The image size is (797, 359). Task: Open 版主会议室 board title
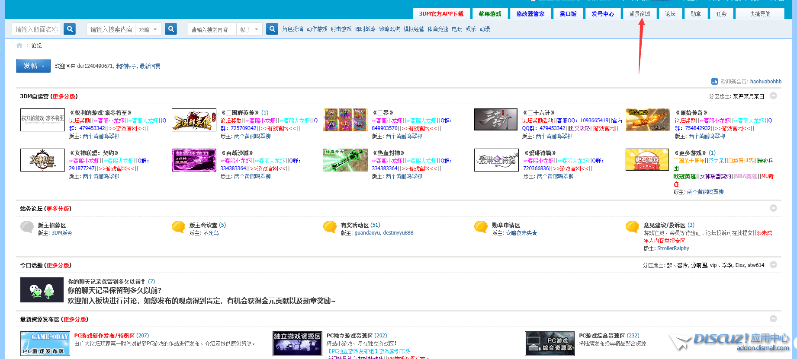pyautogui.click(x=203, y=225)
